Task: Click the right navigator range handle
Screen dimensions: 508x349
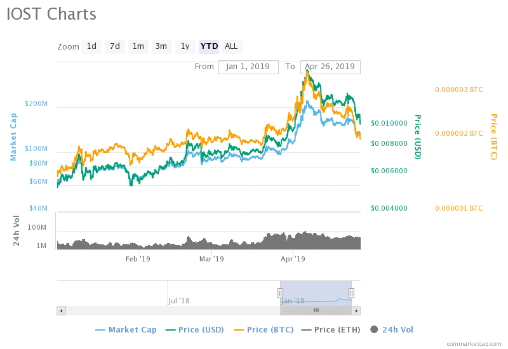Action: pyautogui.click(x=351, y=293)
